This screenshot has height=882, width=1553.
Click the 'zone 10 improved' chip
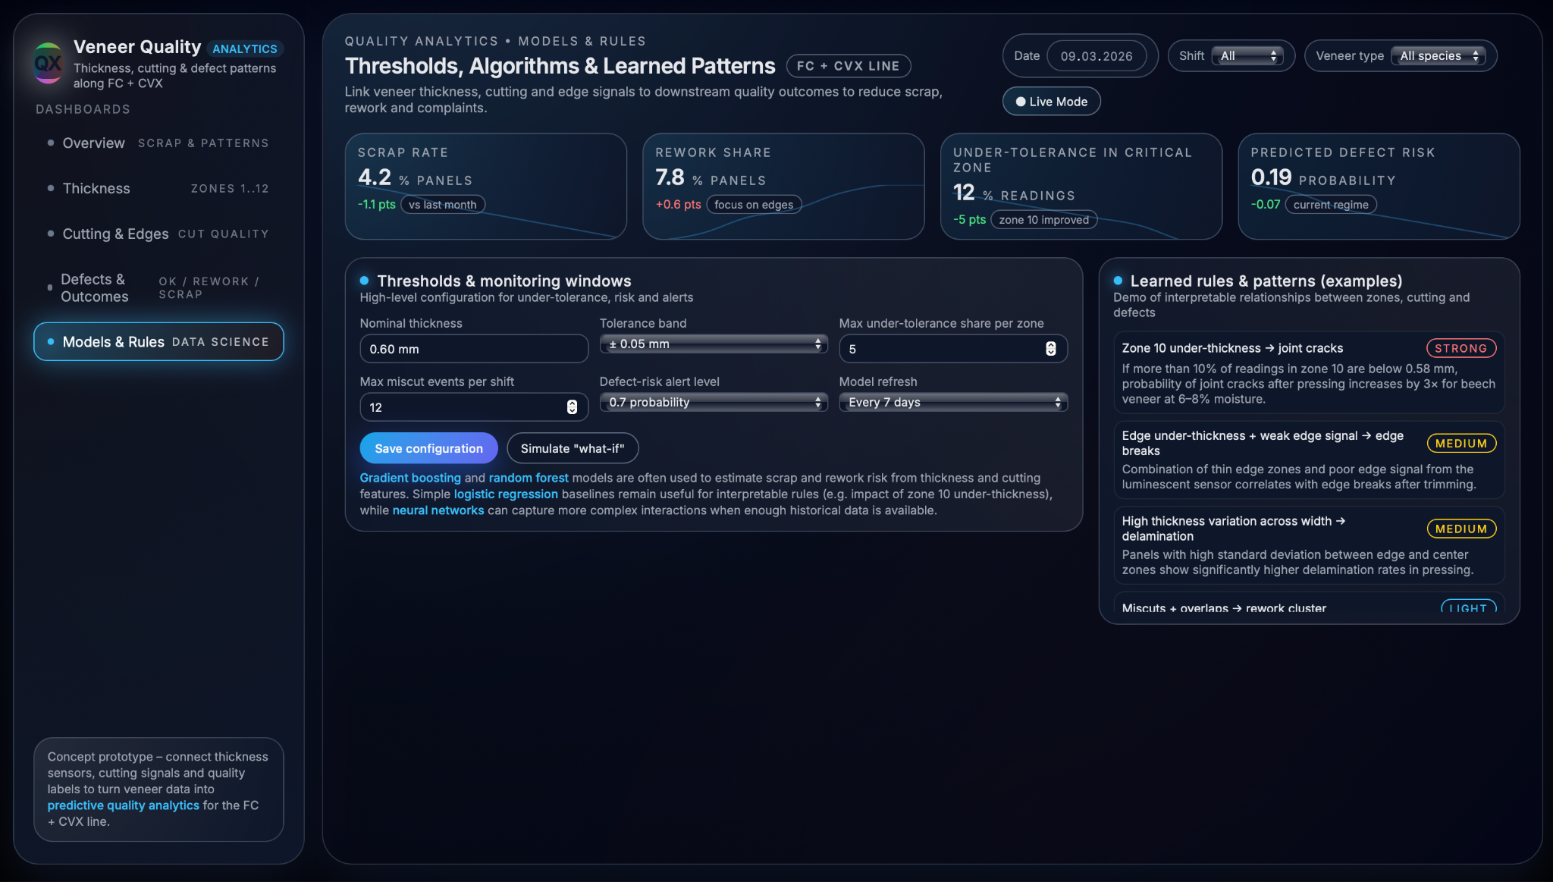[x=1043, y=220]
